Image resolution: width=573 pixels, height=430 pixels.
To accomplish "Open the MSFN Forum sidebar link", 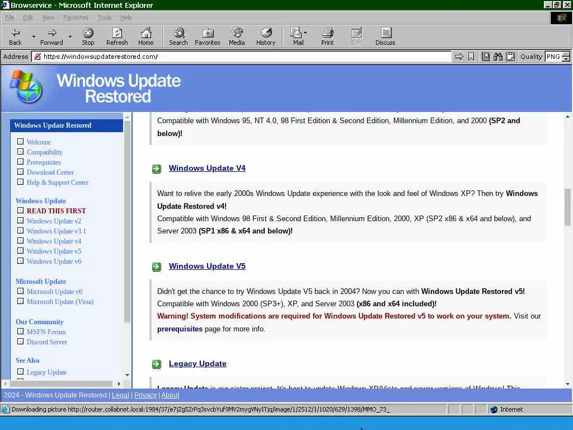I will (x=46, y=332).
